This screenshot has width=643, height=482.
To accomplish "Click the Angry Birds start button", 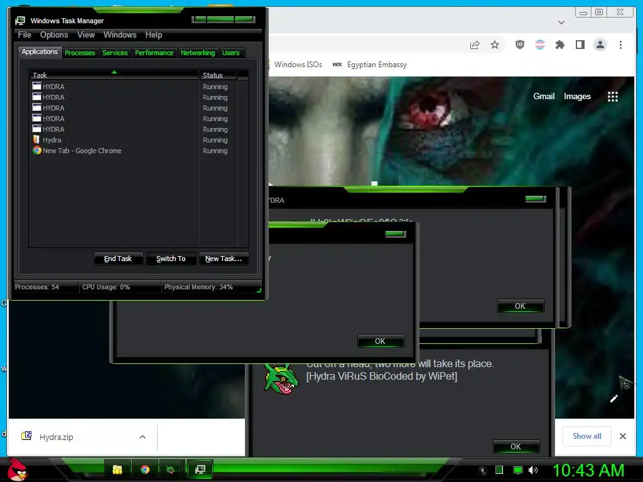I will click(17, 469).
